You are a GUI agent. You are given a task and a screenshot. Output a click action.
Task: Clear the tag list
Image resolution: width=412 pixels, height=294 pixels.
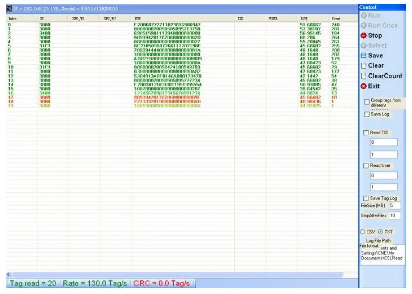[x=372, y=65]
